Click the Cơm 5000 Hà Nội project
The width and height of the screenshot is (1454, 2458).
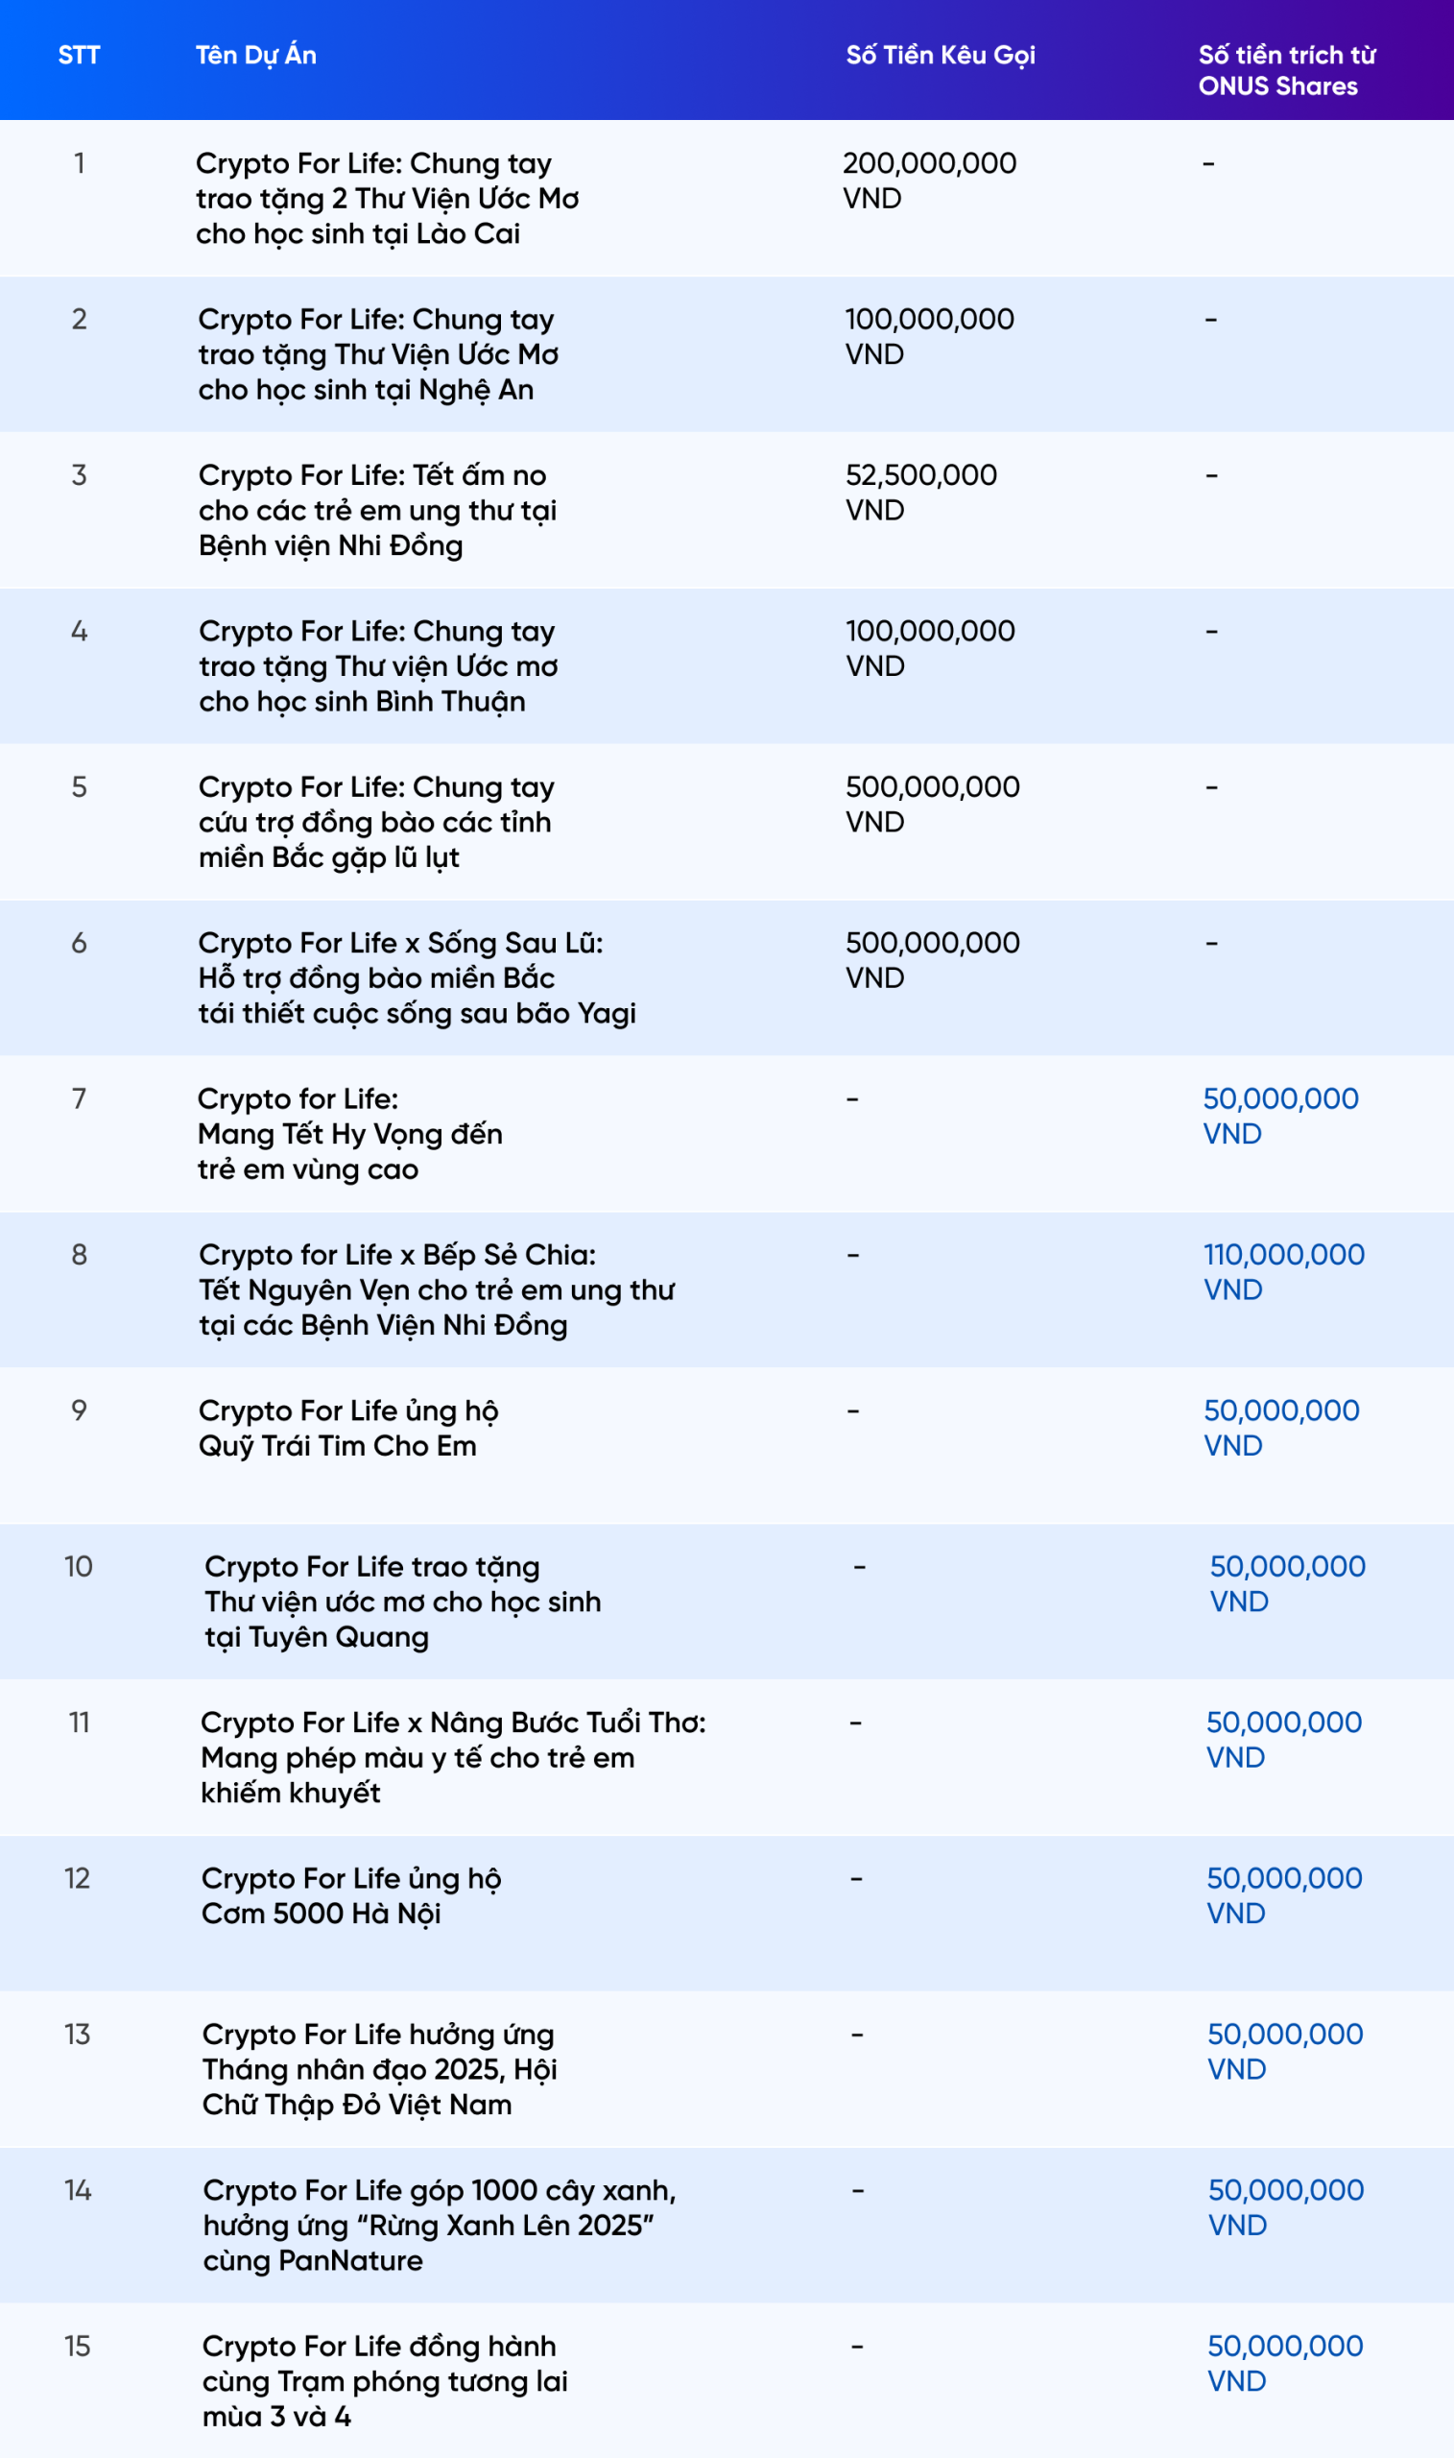coord(350,1895)
